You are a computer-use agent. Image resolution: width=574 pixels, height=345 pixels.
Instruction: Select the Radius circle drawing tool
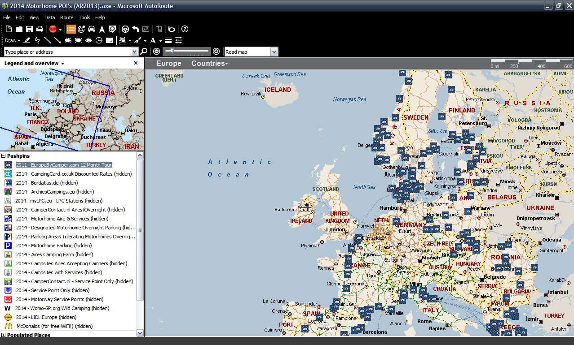pos(99,40)
